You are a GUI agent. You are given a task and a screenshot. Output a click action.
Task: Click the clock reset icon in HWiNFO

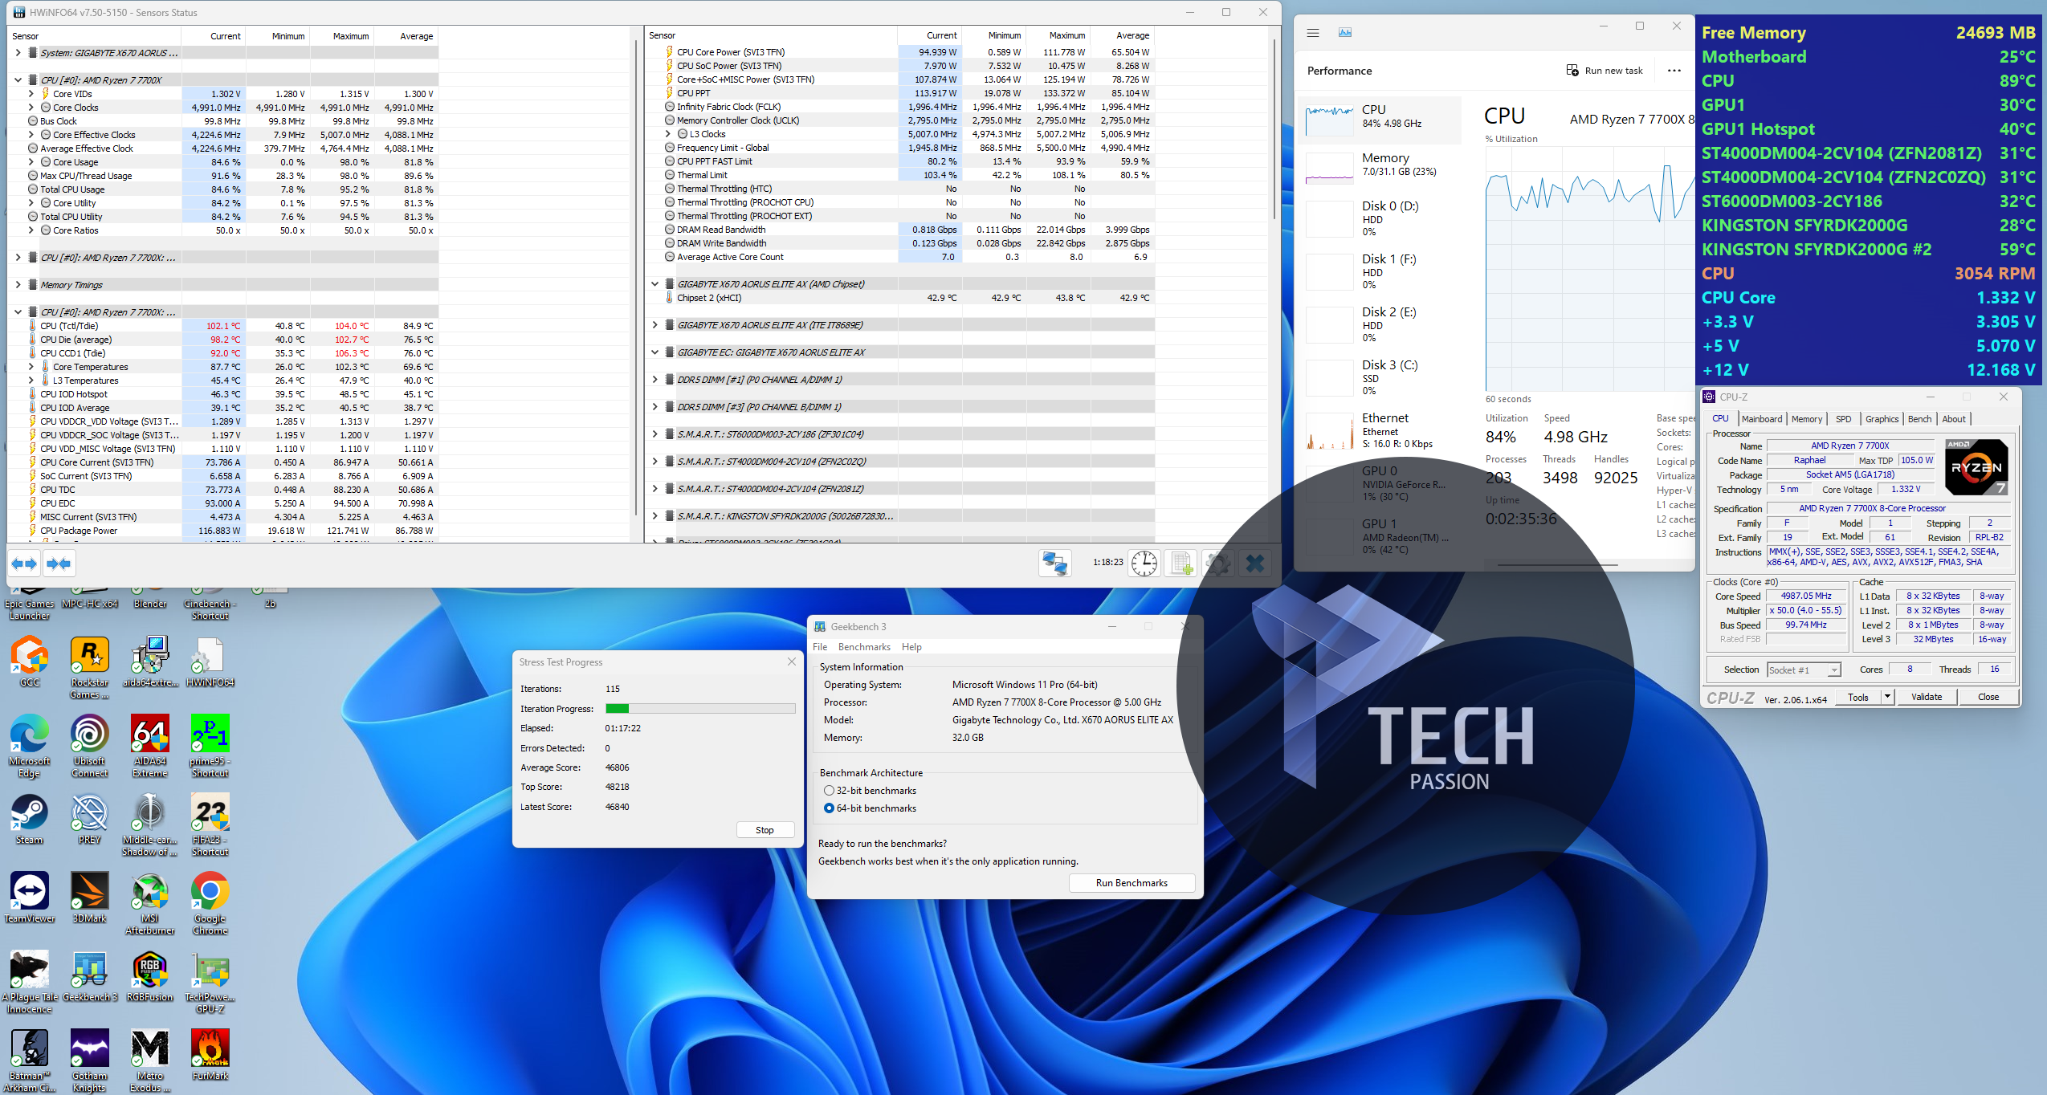click(1144, 564)
